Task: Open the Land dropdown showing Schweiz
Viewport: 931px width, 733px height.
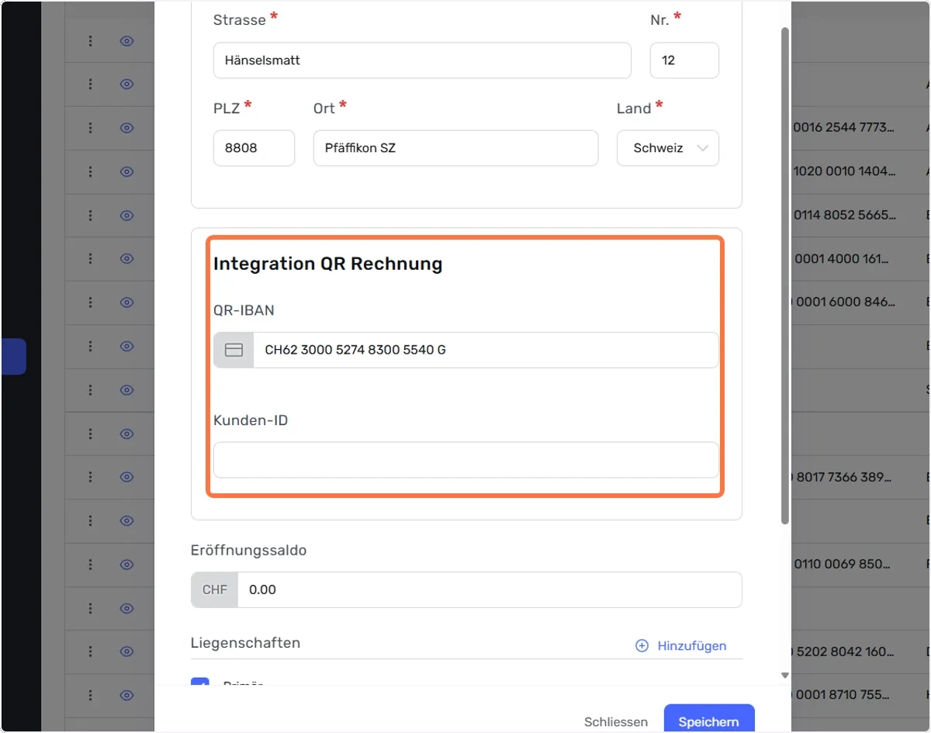Action: (668, 148)
